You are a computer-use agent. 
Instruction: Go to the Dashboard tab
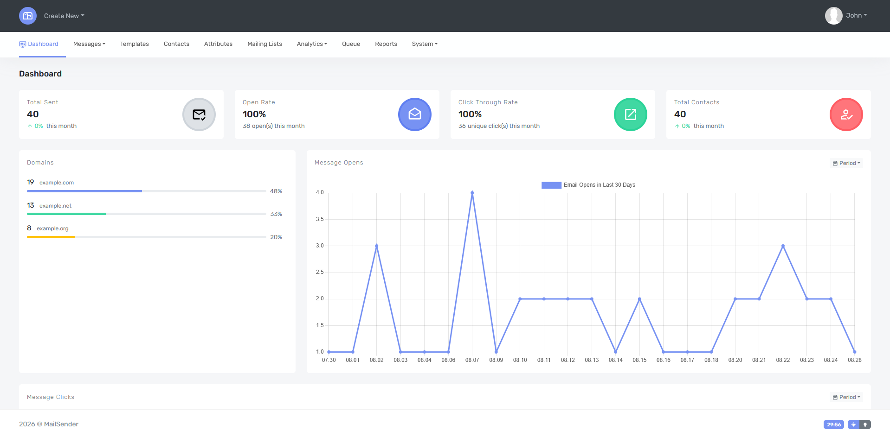pos(39,44)
